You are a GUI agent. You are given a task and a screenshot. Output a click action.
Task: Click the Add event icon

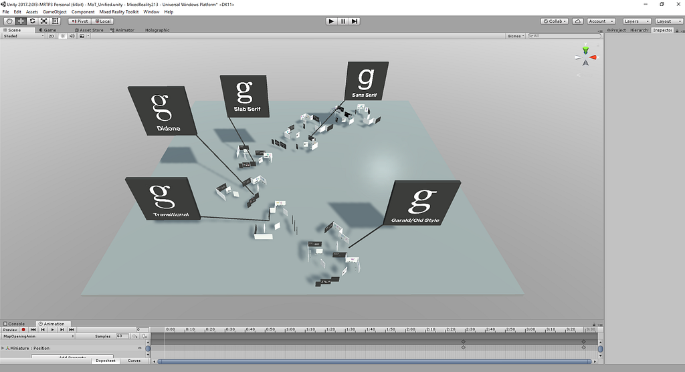pos(144,336)
